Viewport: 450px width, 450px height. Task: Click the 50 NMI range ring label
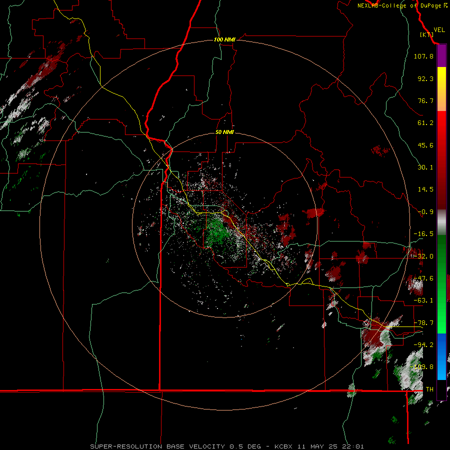coord(224,132)
